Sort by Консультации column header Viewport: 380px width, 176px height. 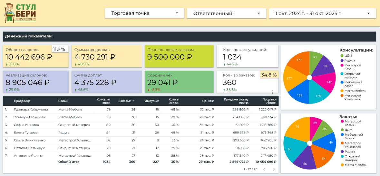[103, 101]
